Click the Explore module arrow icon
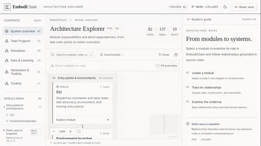Image resolution: width=261 pixels, height=146 pixels. [108, 120]
